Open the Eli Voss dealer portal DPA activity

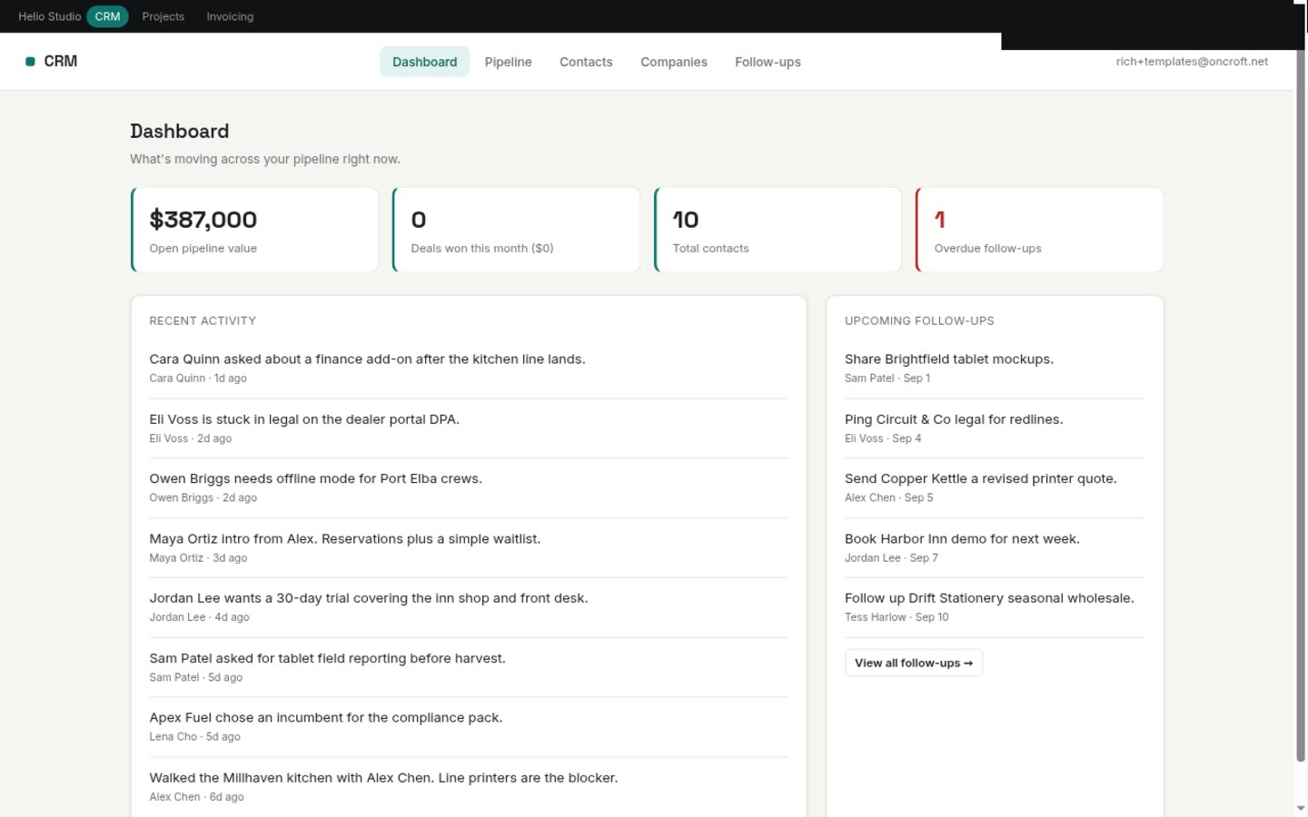coord(468,428)
